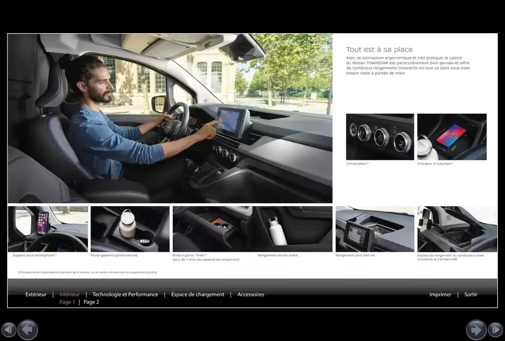The height and width of the screenshot is (341, 505).
Task: Click the Porte-gobelets grand volume image
Action: click(x=129, y=228)
